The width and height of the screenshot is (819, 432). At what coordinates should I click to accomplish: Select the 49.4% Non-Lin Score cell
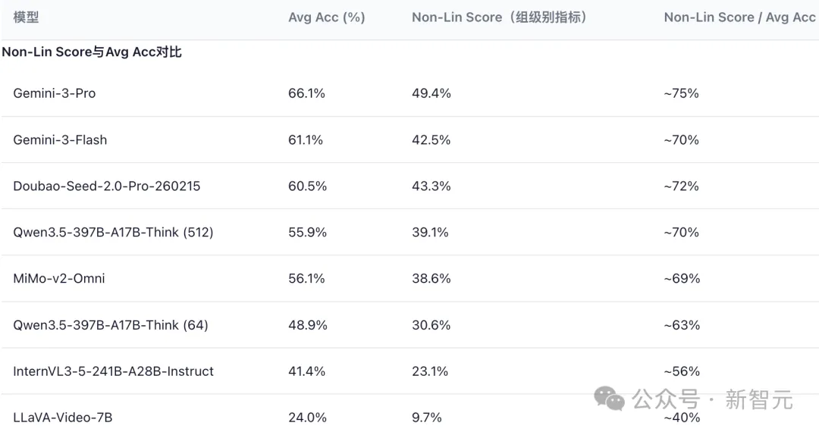pos(431,93)
